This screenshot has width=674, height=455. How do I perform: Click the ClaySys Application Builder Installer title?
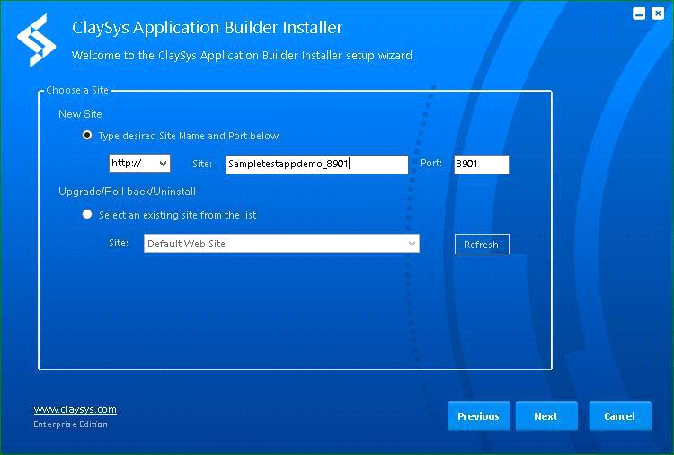[208, 28]
